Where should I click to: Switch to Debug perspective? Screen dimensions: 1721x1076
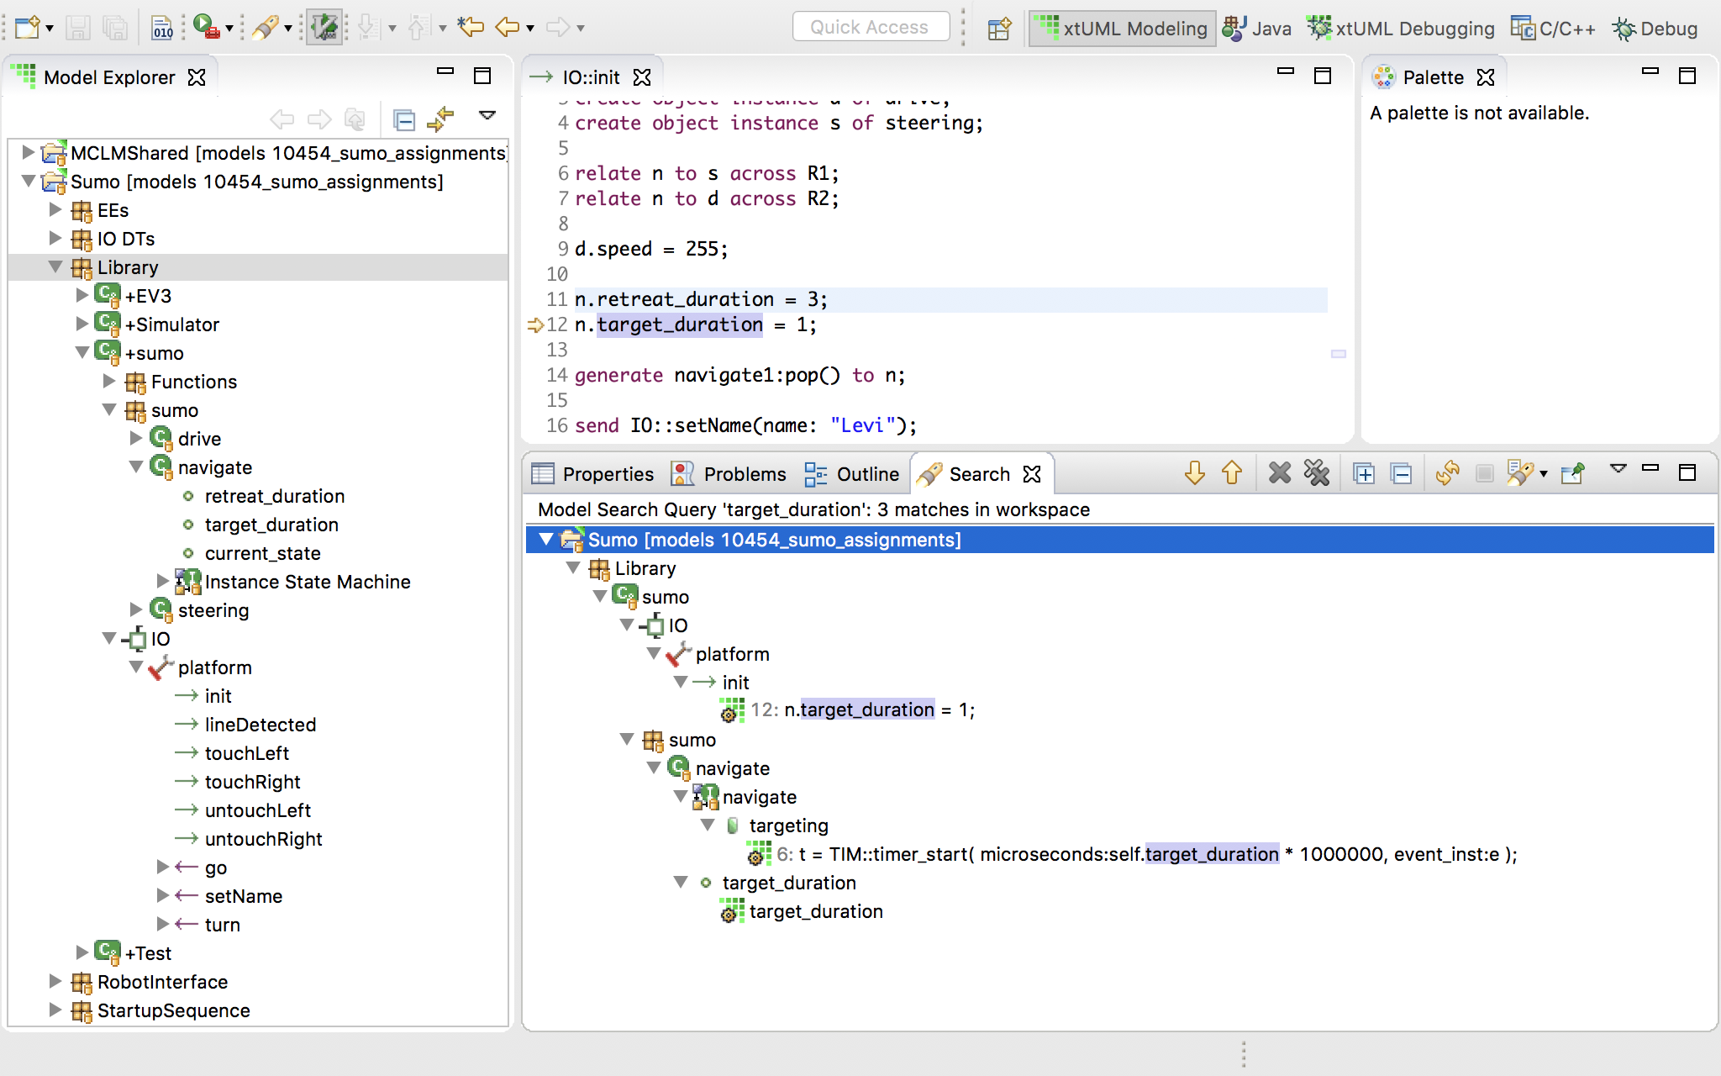pos(1655,29)
